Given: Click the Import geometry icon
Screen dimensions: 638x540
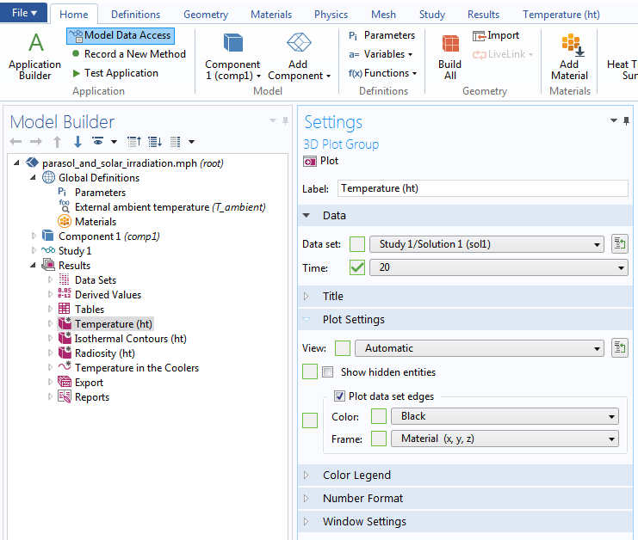Looking at the screenshot, I should 480,35.
